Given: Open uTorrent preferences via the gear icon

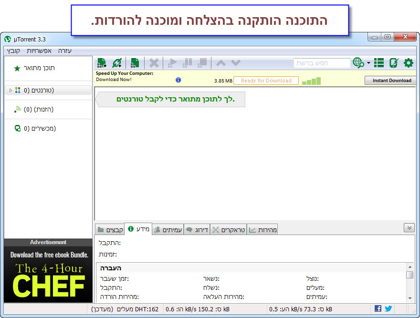Looking at the screenshot, I should click(408, 62).
